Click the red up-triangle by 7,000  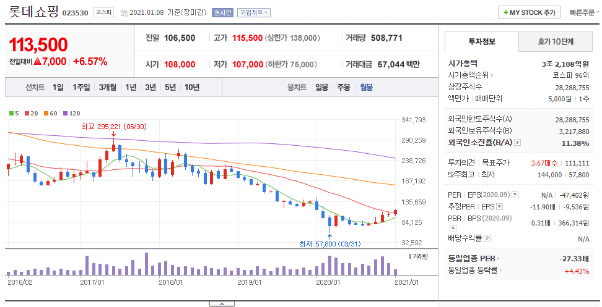pyautogui.click(x=37, y=61)
